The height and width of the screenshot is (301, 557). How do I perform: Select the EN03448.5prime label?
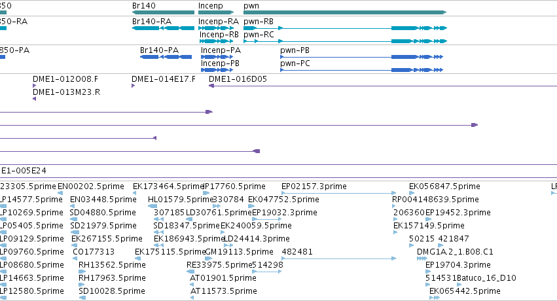[103, 200]
